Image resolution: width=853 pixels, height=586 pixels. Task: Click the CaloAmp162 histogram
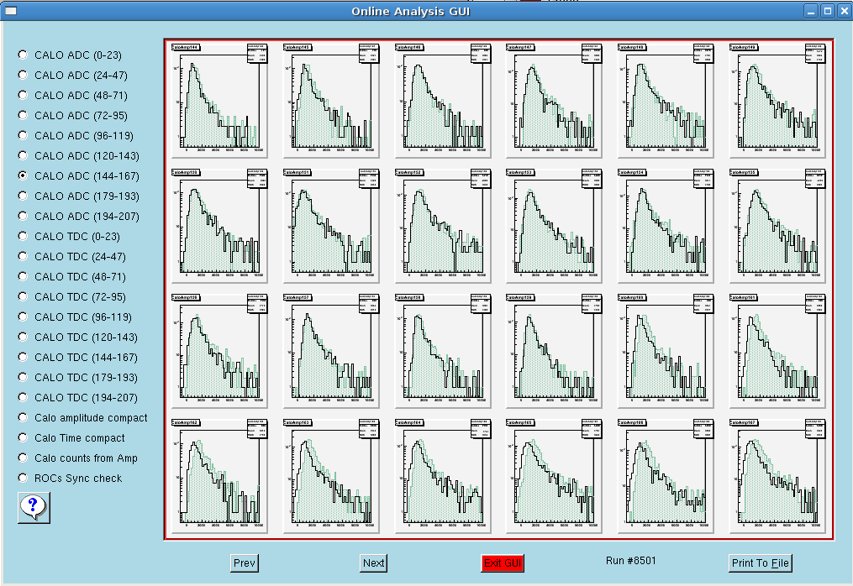pyautogui.click(x=219, y=476)
